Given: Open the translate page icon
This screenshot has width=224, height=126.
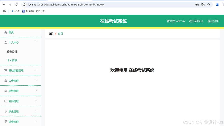Looking at the screenshot, I should point(203,5).
